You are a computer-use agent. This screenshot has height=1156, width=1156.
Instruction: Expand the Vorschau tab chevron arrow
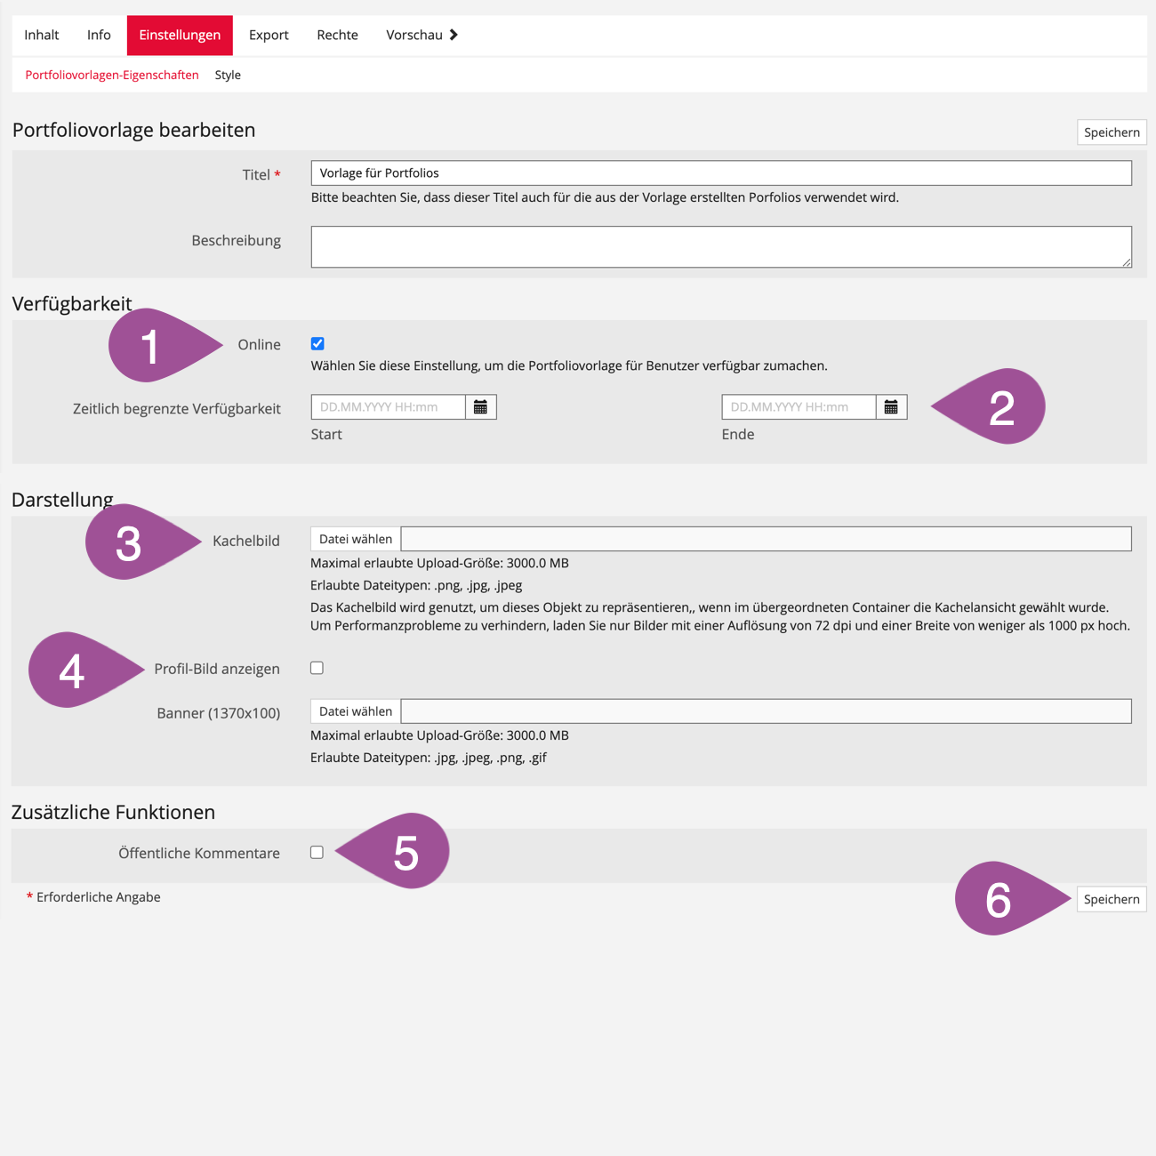454,35
